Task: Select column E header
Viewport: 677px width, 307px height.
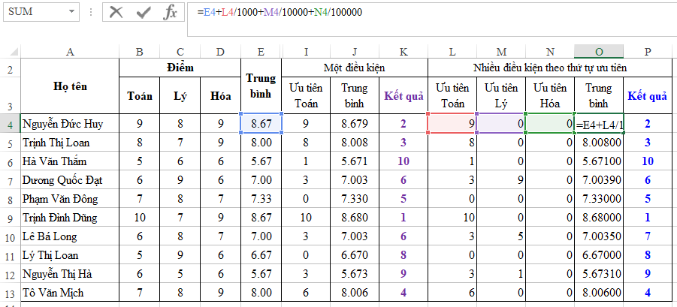Action: point(261,51)
